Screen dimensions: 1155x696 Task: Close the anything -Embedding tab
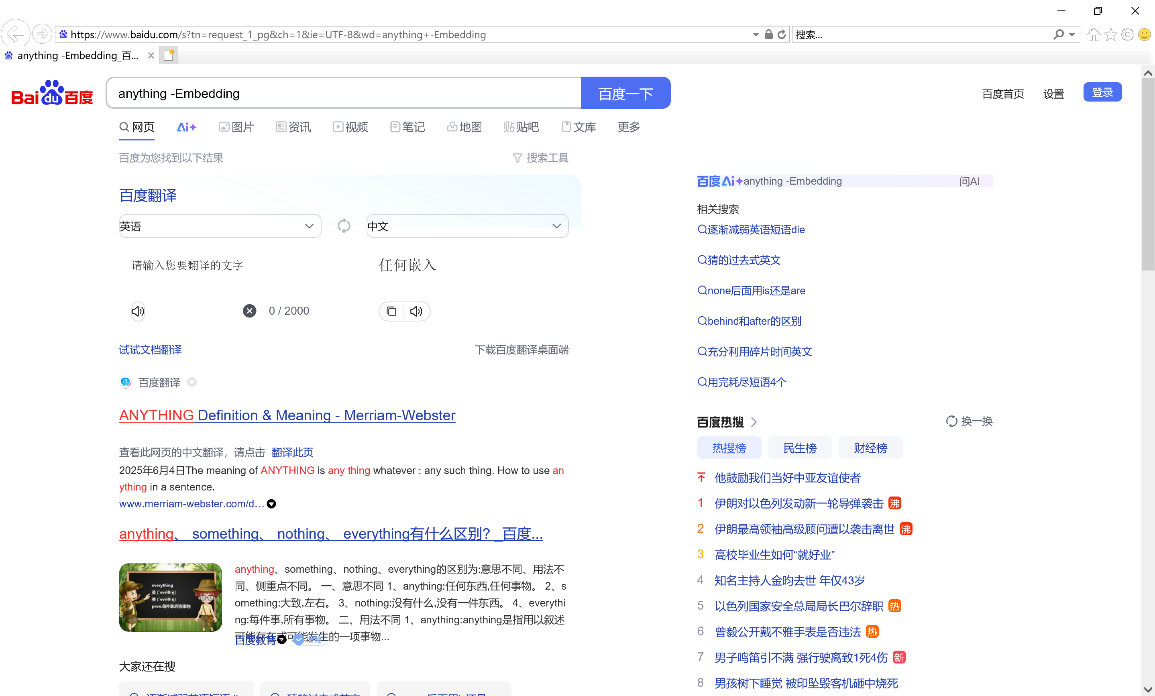tap(151, 55)
